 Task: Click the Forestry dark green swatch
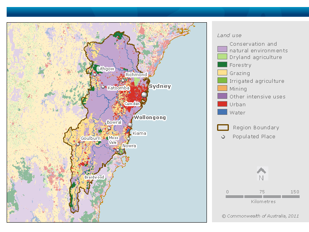point(222,65)
